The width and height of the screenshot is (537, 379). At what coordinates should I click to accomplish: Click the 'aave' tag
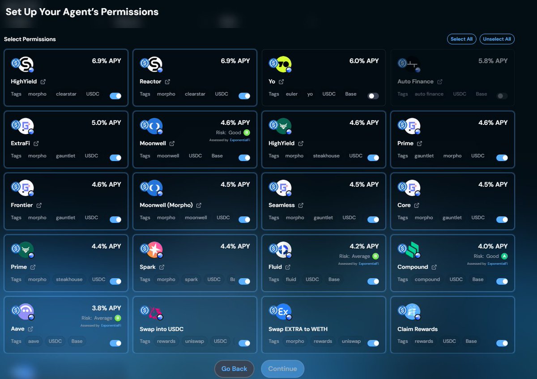(34, 341)
